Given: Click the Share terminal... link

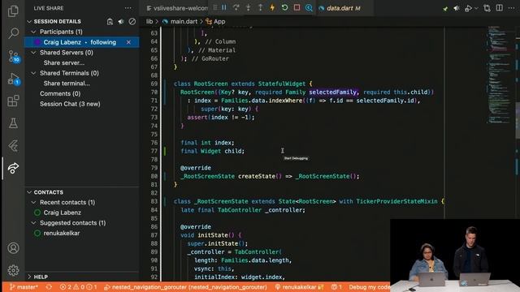Looking at the screenshot, I should pos(67,84).
